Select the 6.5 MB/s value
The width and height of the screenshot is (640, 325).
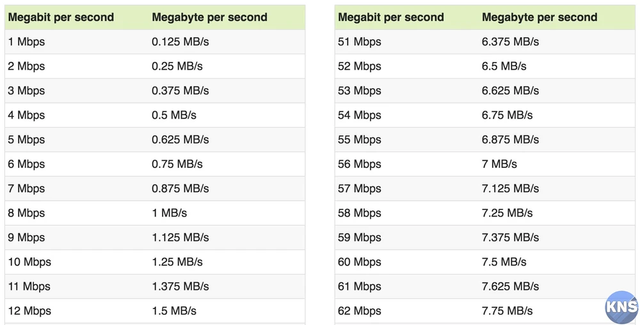504,66
